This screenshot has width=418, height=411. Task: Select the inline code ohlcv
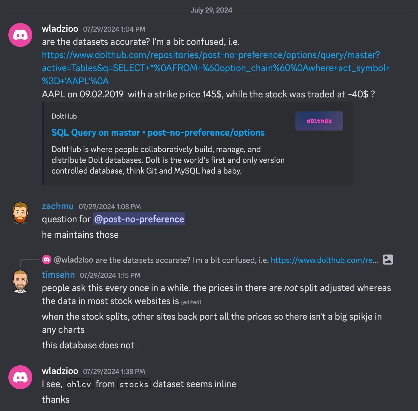tap(79, 384)
